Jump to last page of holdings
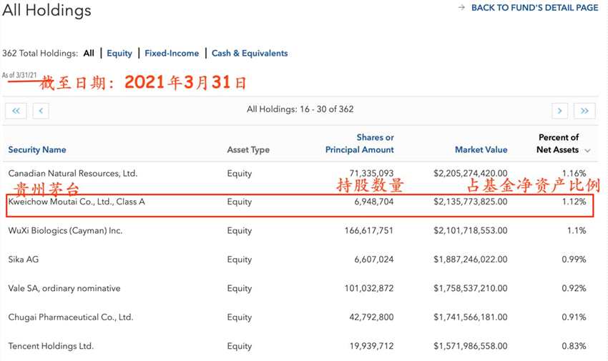 coord(585,110)
